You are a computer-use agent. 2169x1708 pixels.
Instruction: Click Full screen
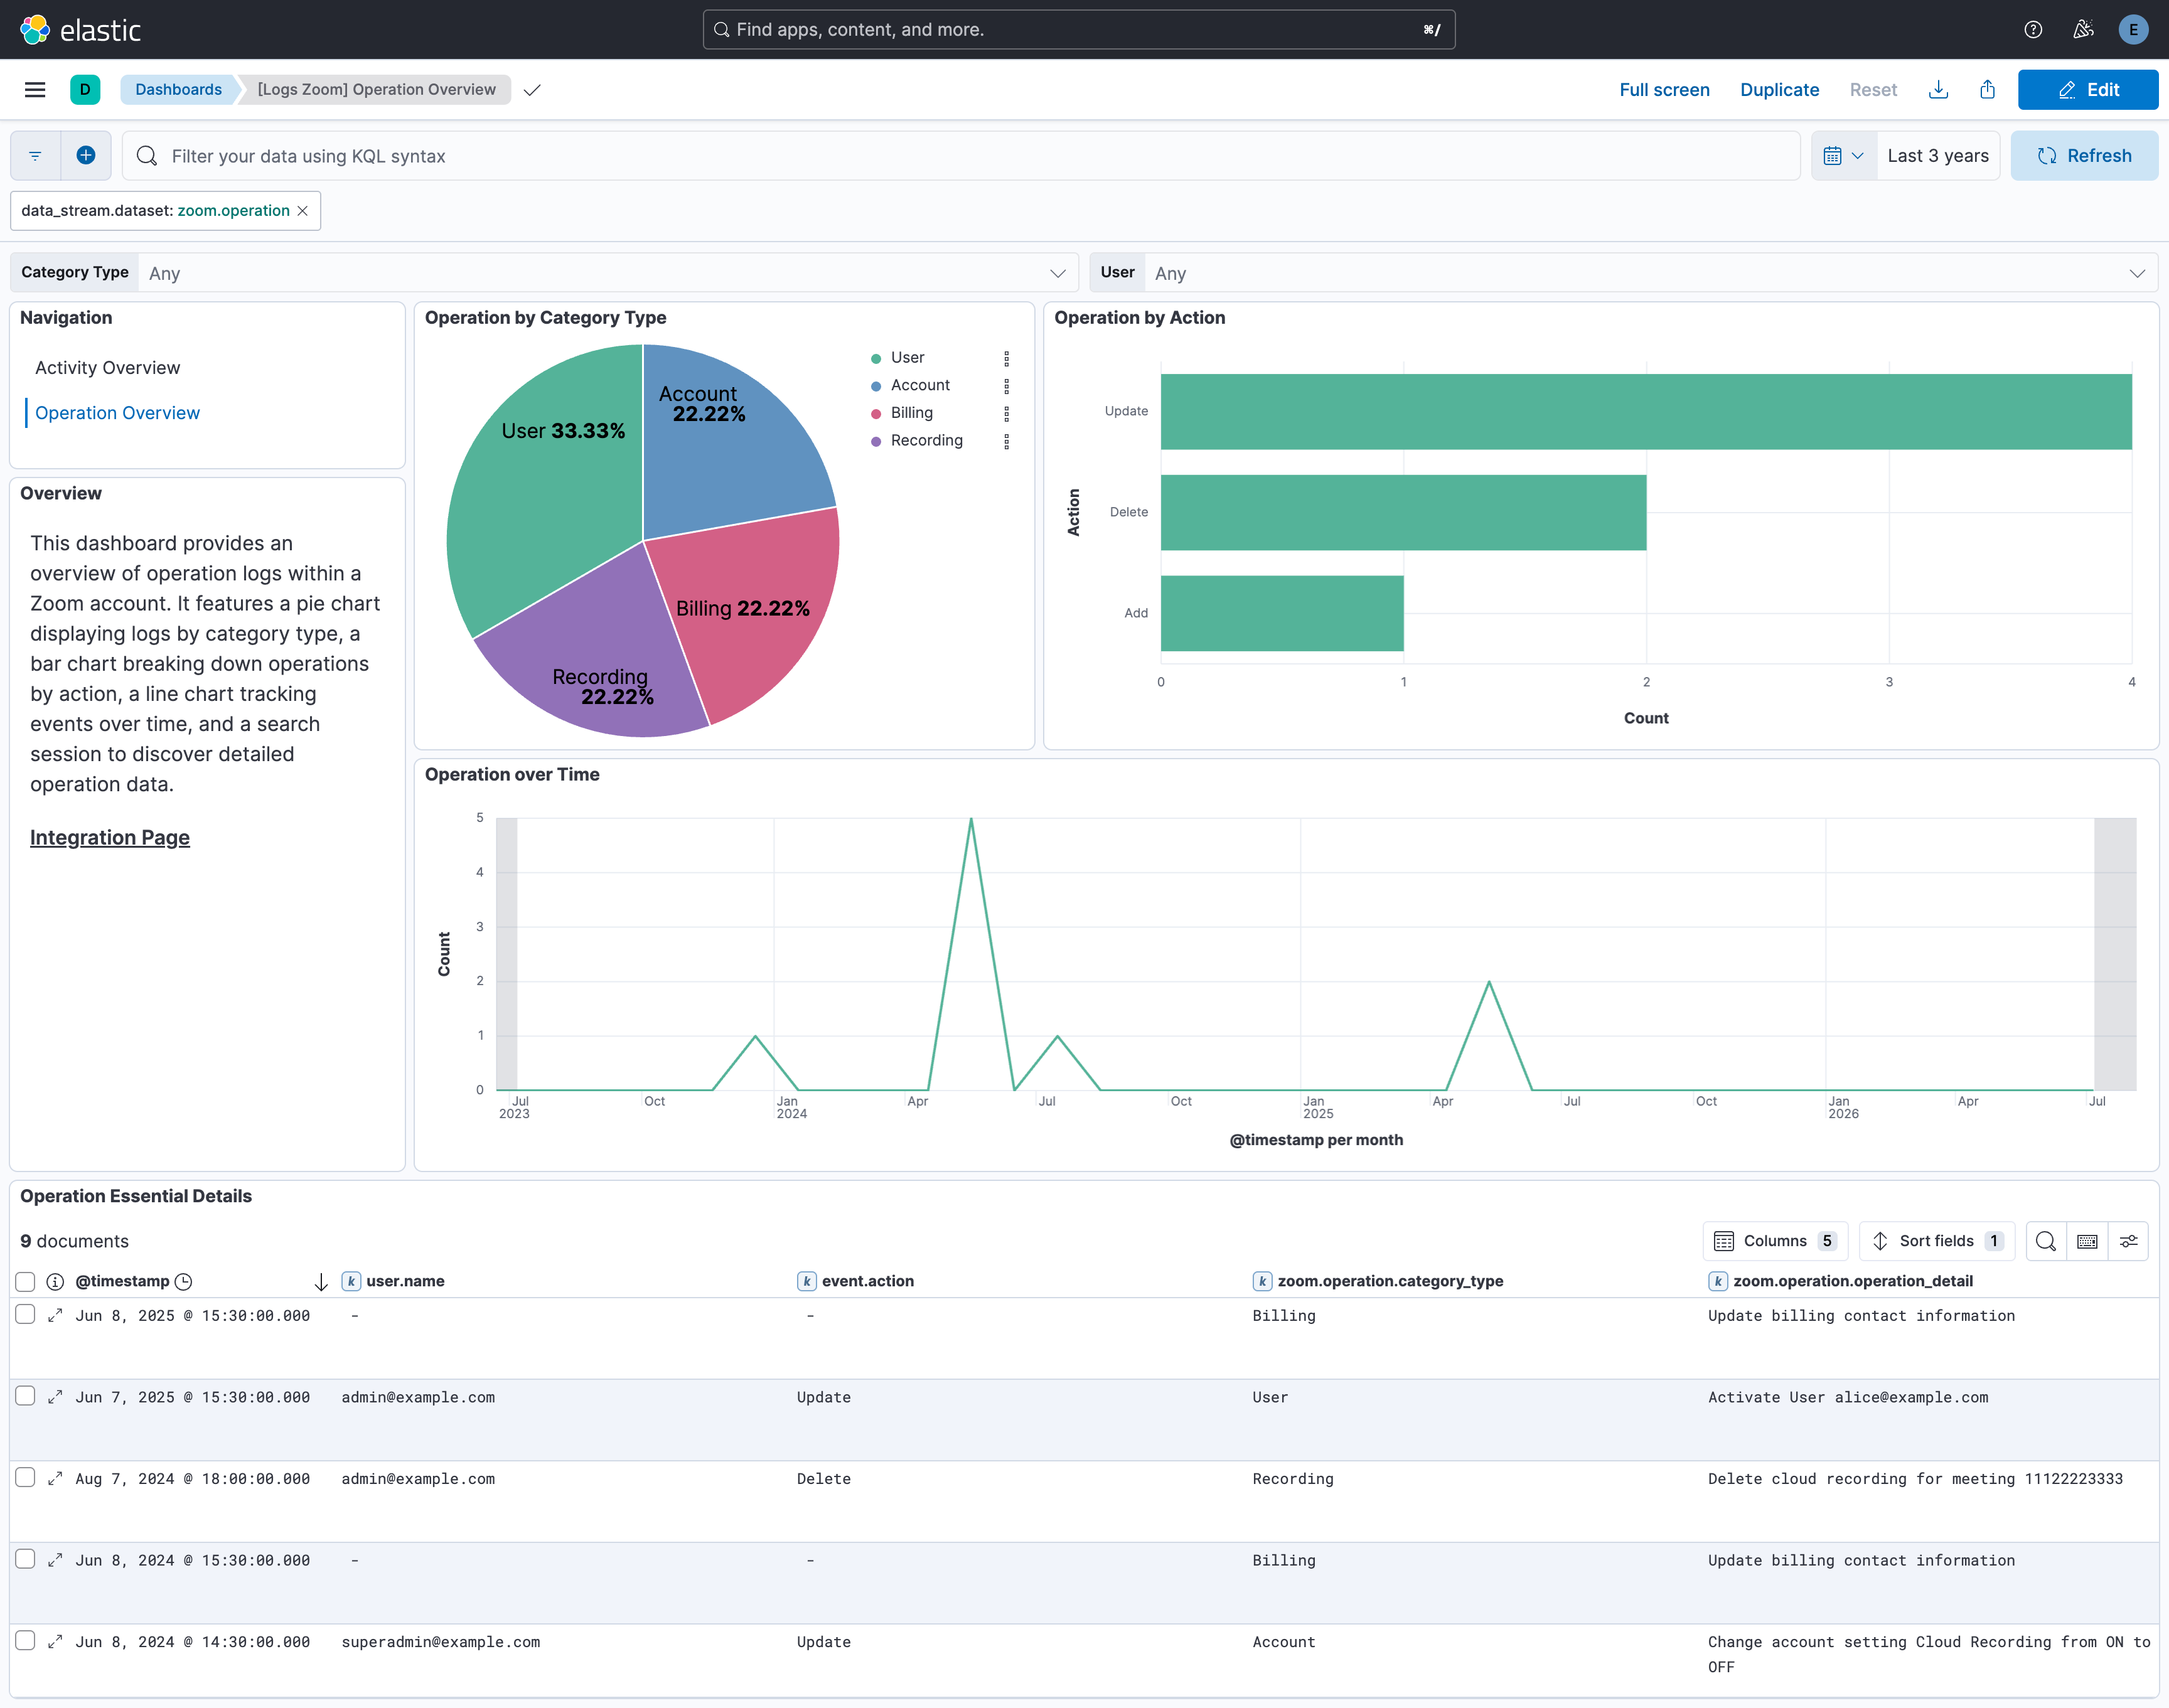1664,90
